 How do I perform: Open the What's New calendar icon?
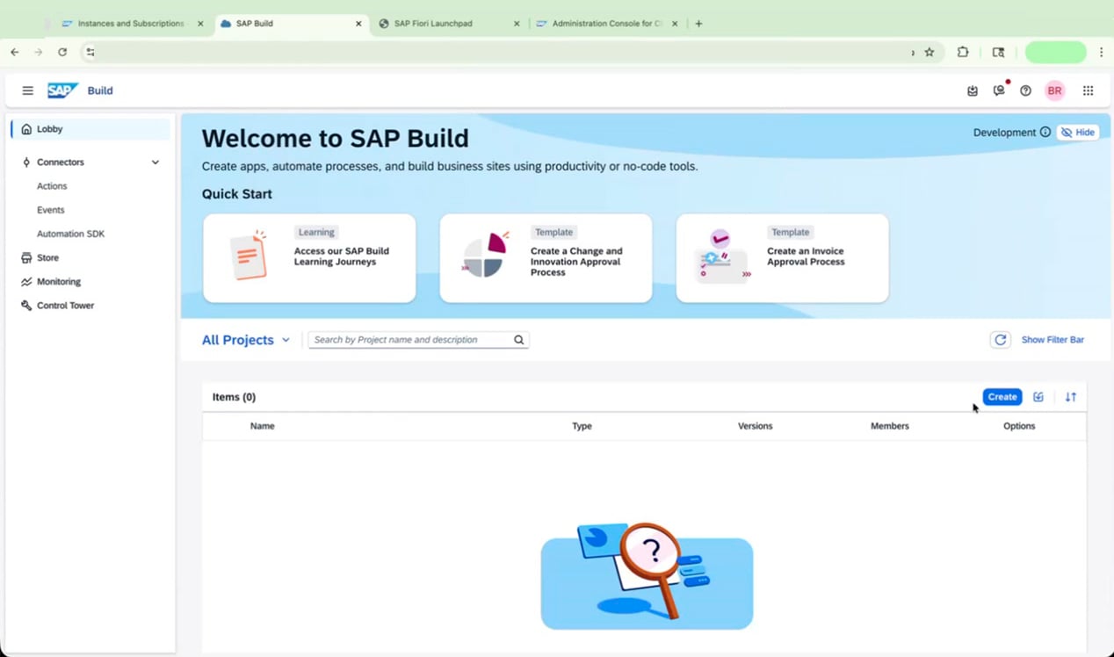point(973,90)
